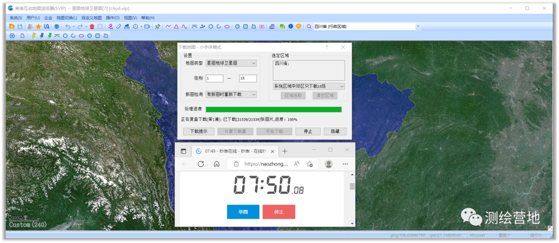The image size is (559, 243).
Task: Click the label tag tool icon
Action: point(147,26)
